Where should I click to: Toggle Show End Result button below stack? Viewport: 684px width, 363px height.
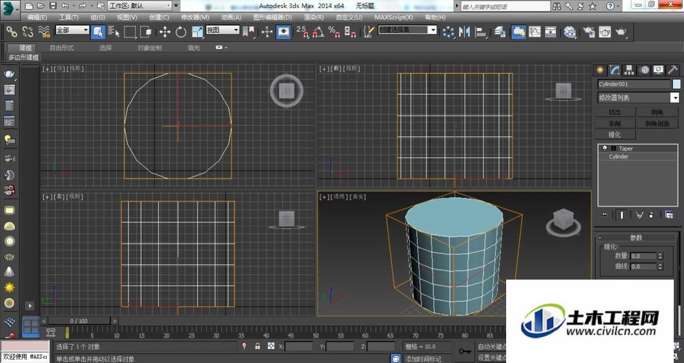tap(622, 215)
